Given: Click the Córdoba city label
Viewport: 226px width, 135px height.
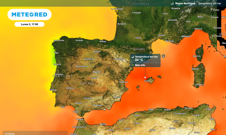Looking at the screenshot, I should click(88, 98).
